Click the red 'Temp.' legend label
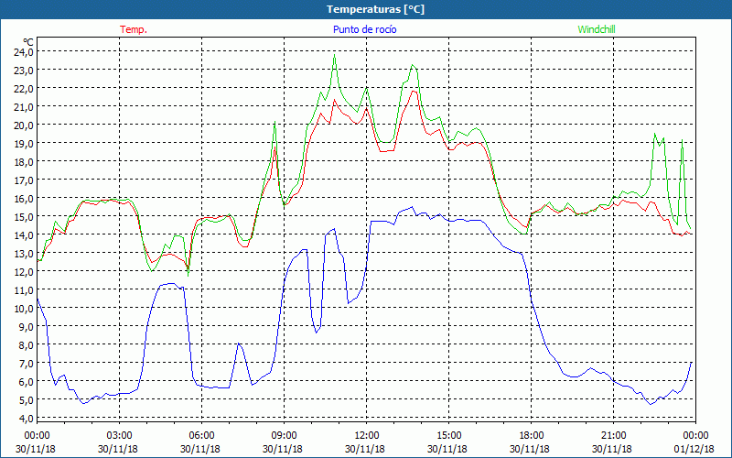732x458 pixels. [x=134, y=29]
